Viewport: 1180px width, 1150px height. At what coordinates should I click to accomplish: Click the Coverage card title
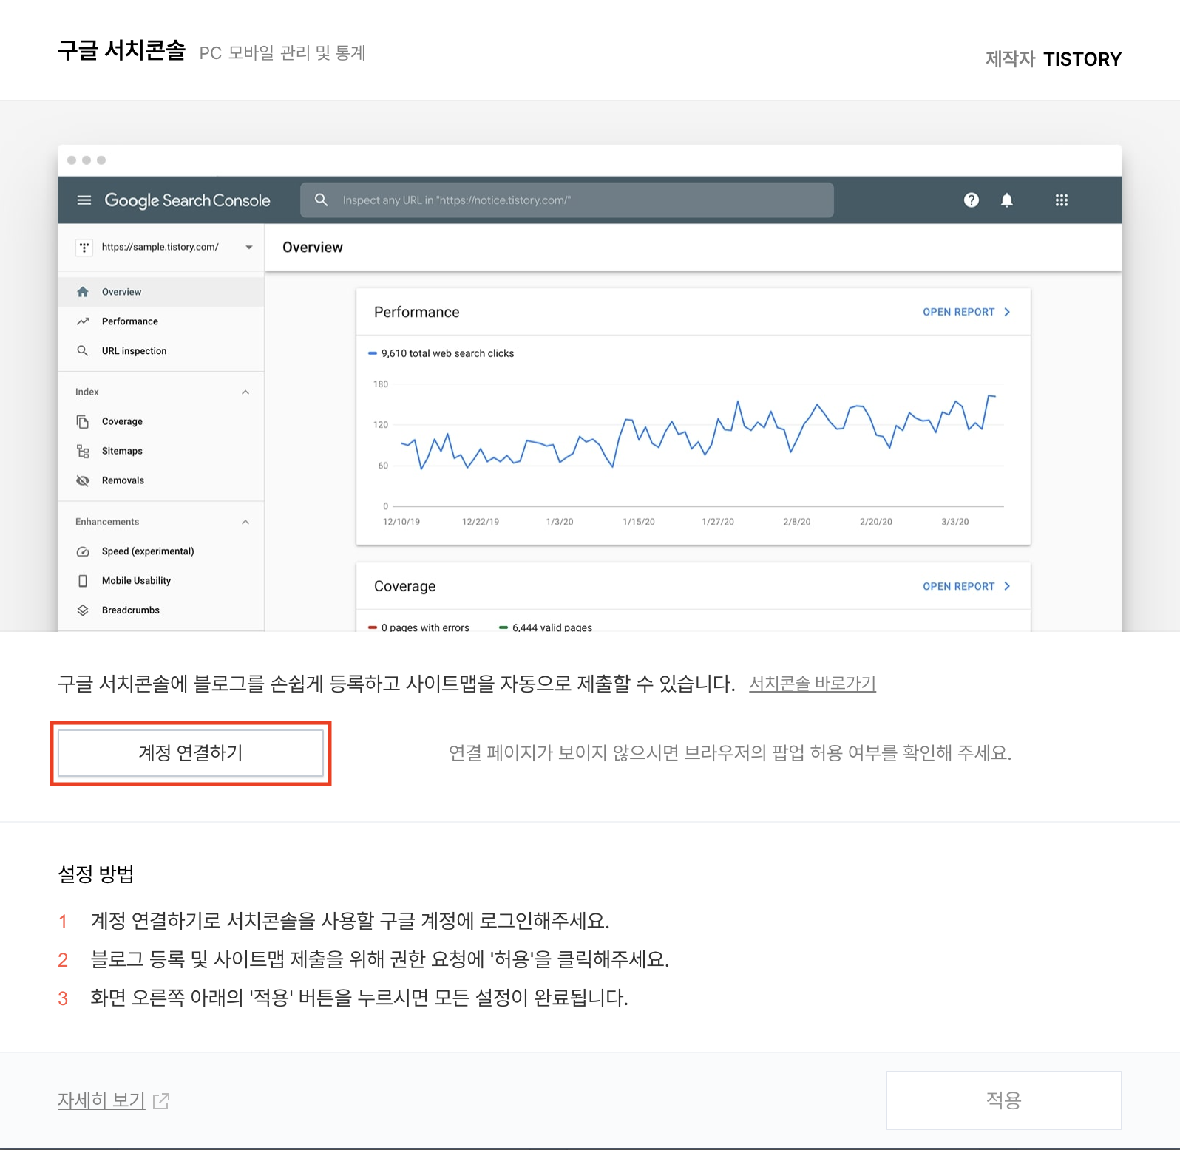click(405, 587)
